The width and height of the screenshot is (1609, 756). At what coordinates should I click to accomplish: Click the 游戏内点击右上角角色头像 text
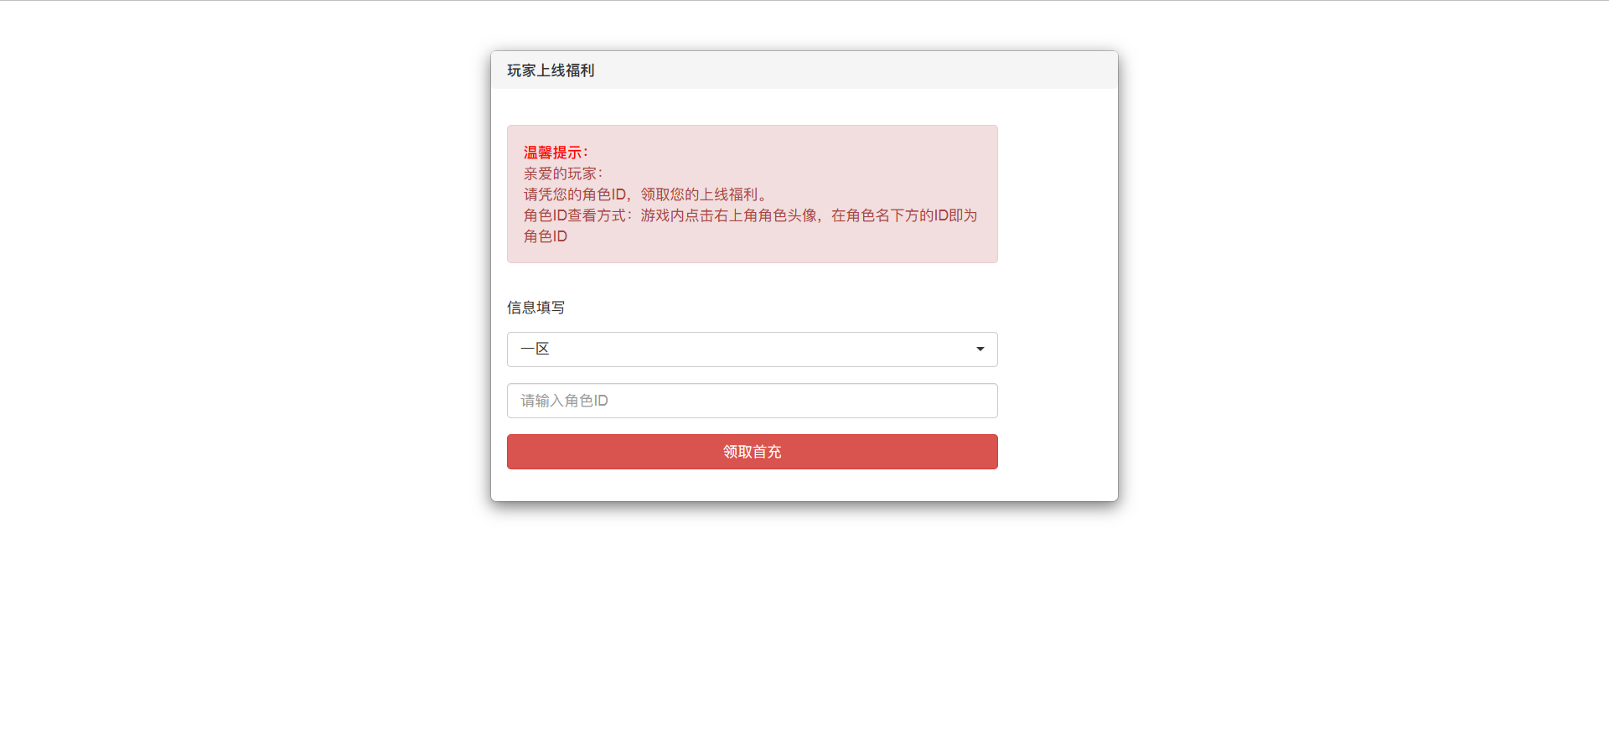[728, 215]
